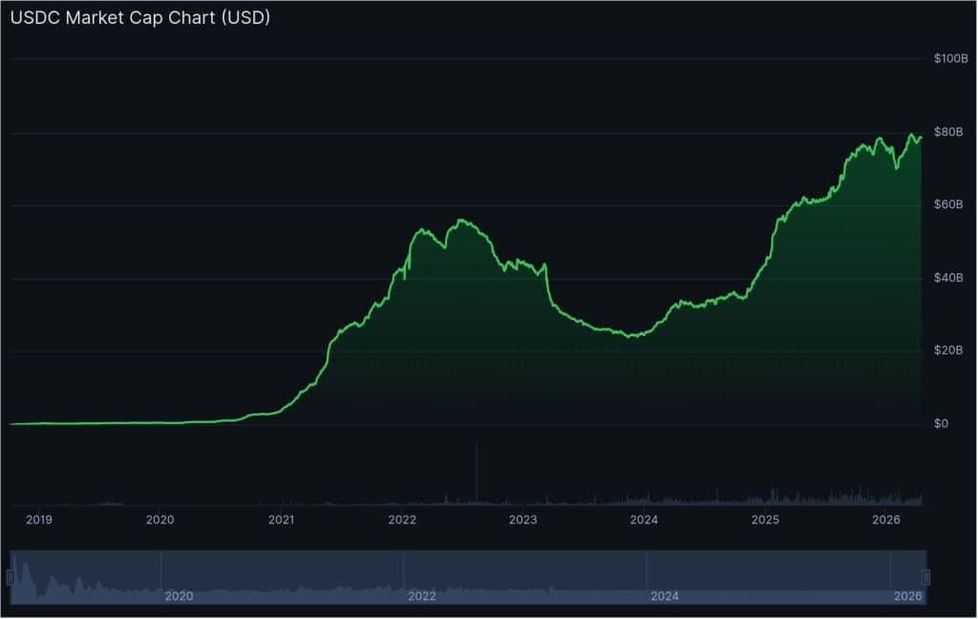Viewport: 978px width, 619px height.
Task: Click the tall volume spike below the 2022 peak
Action: 478,468
